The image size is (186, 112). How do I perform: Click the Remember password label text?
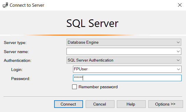(98, 87)
